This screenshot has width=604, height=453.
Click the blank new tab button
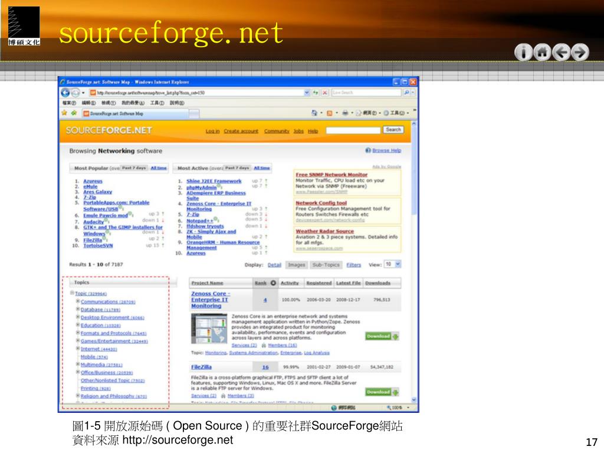(x=194, y=114)
